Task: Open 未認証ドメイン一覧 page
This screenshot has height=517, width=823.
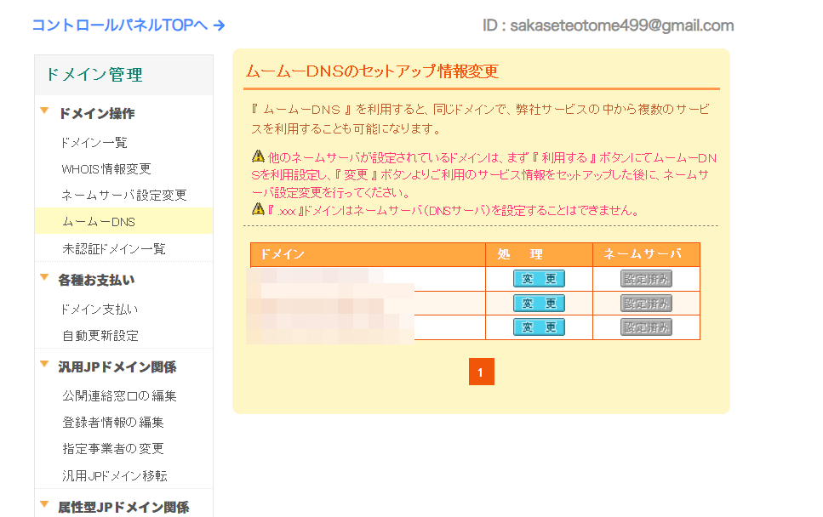Action: (113, 248)
